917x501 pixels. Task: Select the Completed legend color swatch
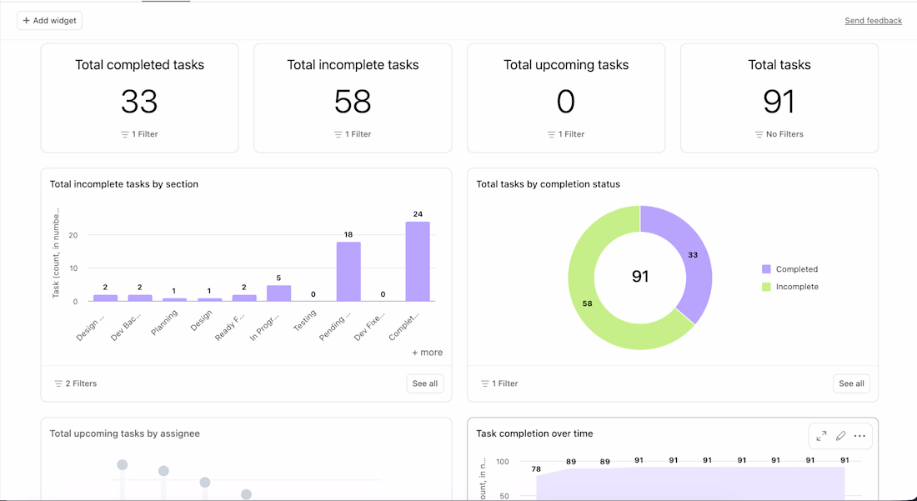pos(766,269)
